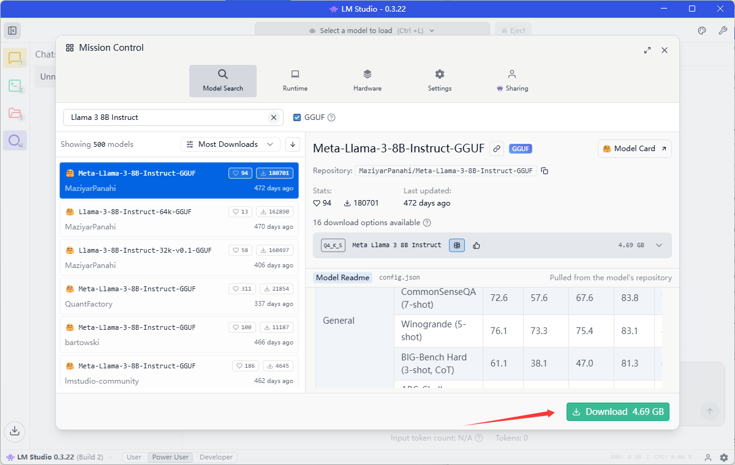Go to Sharing tab
Screen dimensions: 735x465
pyautogui.click(x=512, y=81)
